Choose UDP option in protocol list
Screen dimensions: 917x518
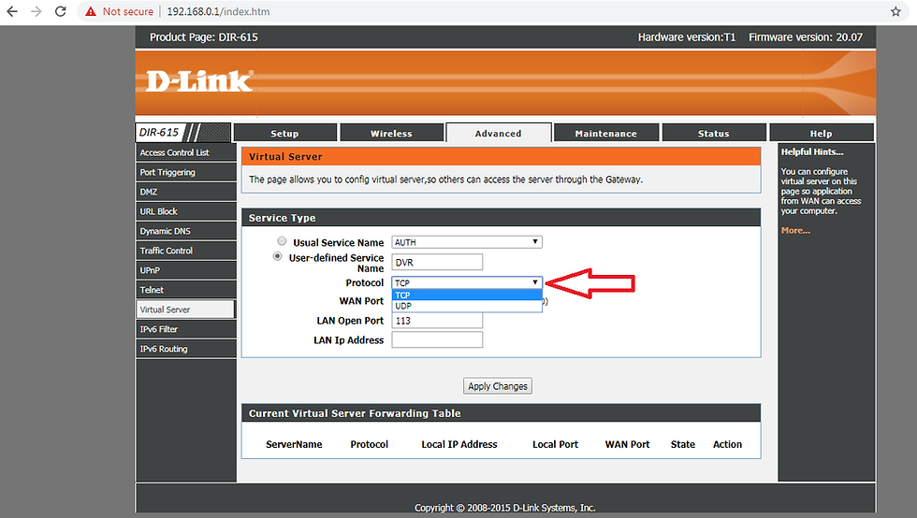(467, 306)
